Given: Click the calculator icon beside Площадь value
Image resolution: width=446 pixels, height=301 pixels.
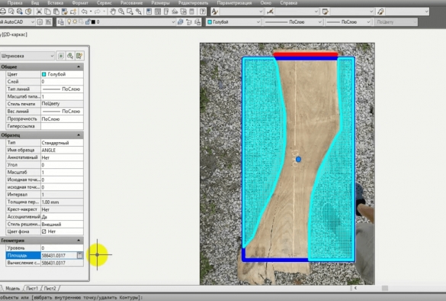Looking at the screenshot, I should pyautogui.click(x=79, y=255).
